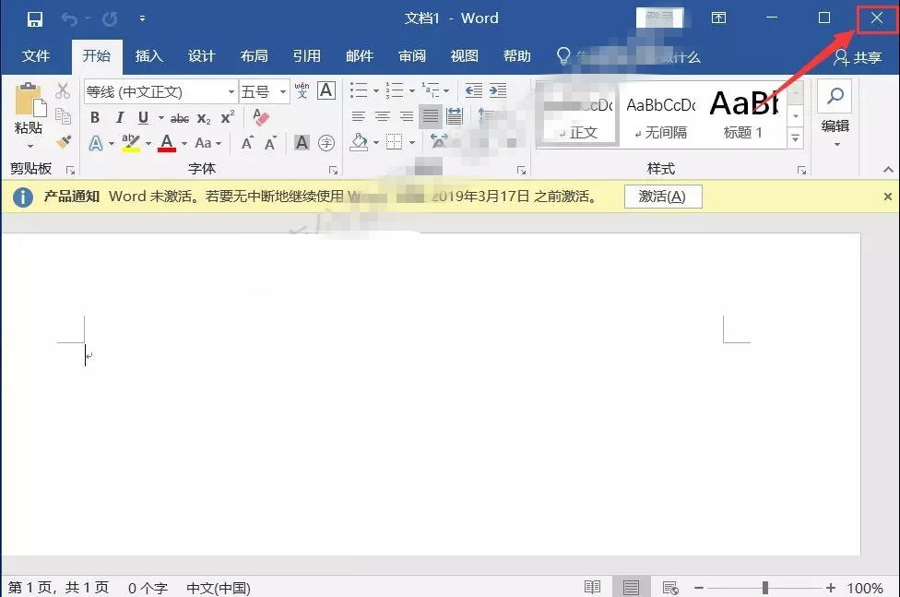Screen dimensions: 900x597
Task: Click the phonetic guide wén icon
Action: click(x=302, y=90)
